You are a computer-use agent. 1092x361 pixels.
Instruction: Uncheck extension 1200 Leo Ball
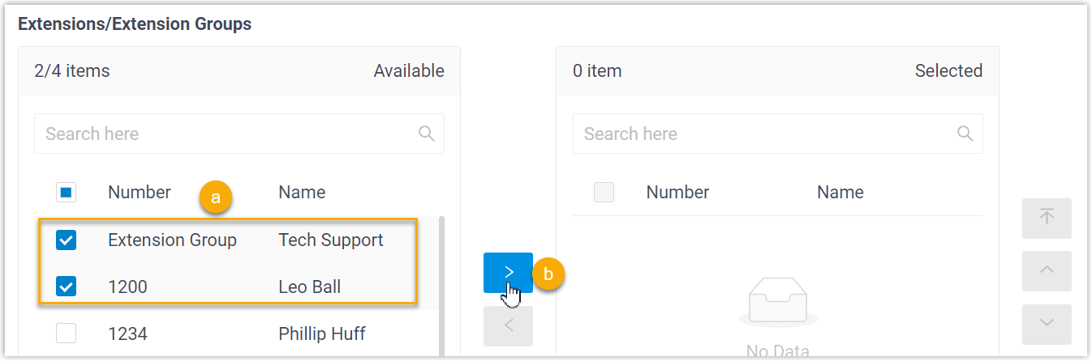67,287
